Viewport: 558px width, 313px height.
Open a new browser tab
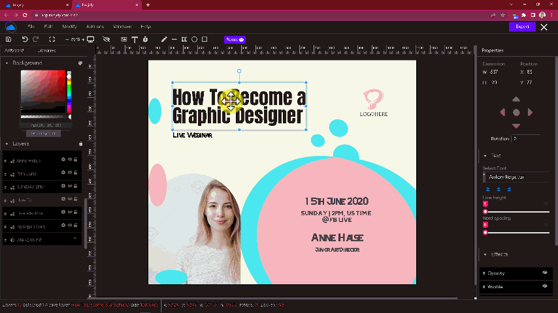148,5
